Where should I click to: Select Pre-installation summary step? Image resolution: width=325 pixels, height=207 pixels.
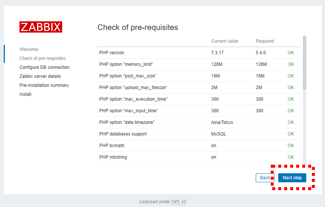(x=44, y=85)
